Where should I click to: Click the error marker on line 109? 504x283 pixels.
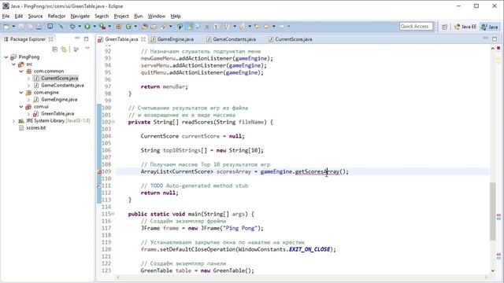click(99, 172)
